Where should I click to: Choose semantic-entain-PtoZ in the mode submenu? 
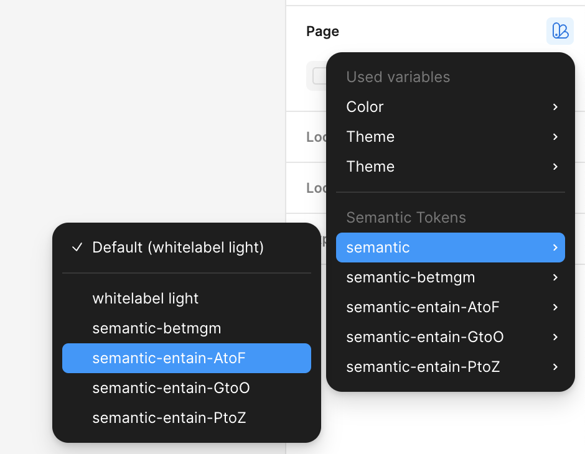coord(169,418)
